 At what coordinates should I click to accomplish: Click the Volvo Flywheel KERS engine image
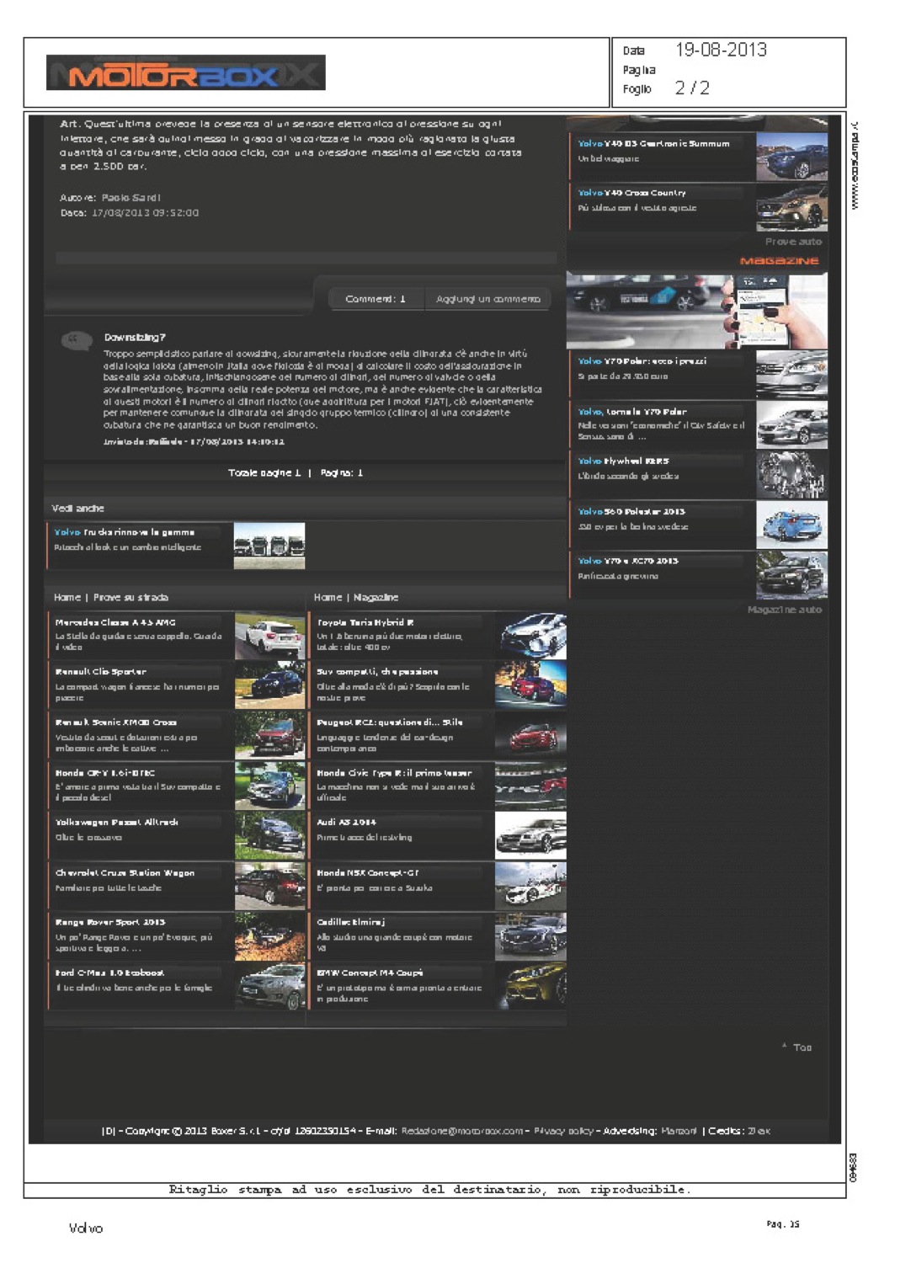click(791, 474)
